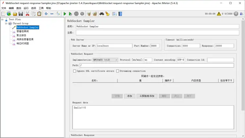Viewport: 245px width, 138px height.
Task: Enable Ignore SSL certificate errors
Action: pos(75,71)
